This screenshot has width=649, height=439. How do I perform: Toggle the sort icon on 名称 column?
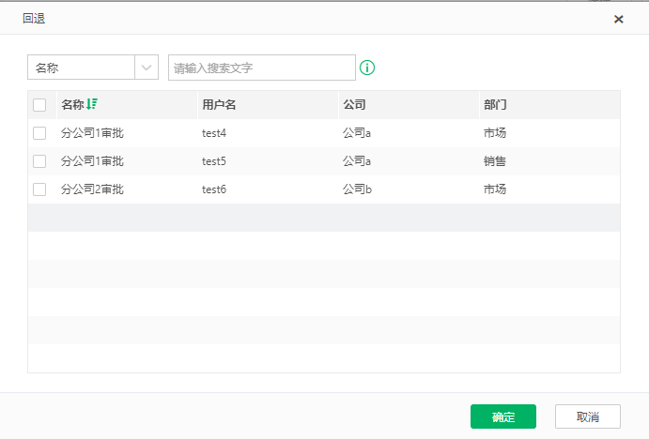92,104
